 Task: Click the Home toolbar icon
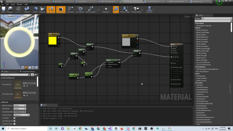[35, 10]
